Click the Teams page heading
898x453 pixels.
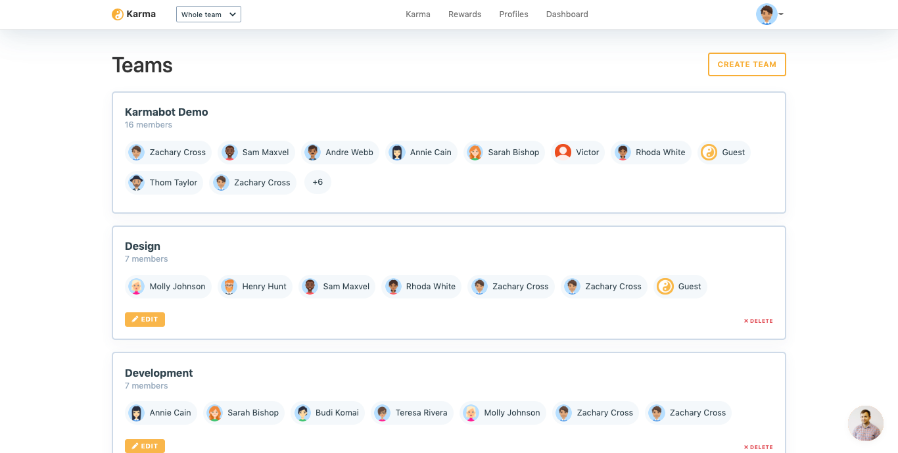142,65
